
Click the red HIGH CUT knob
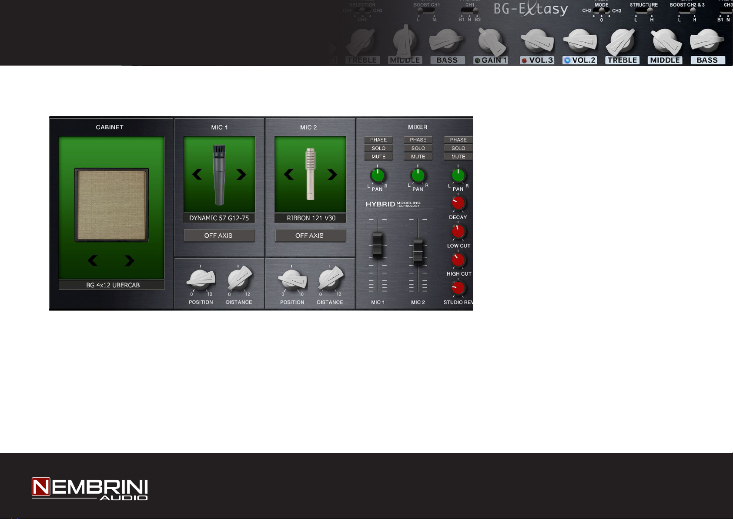(459, 260)
